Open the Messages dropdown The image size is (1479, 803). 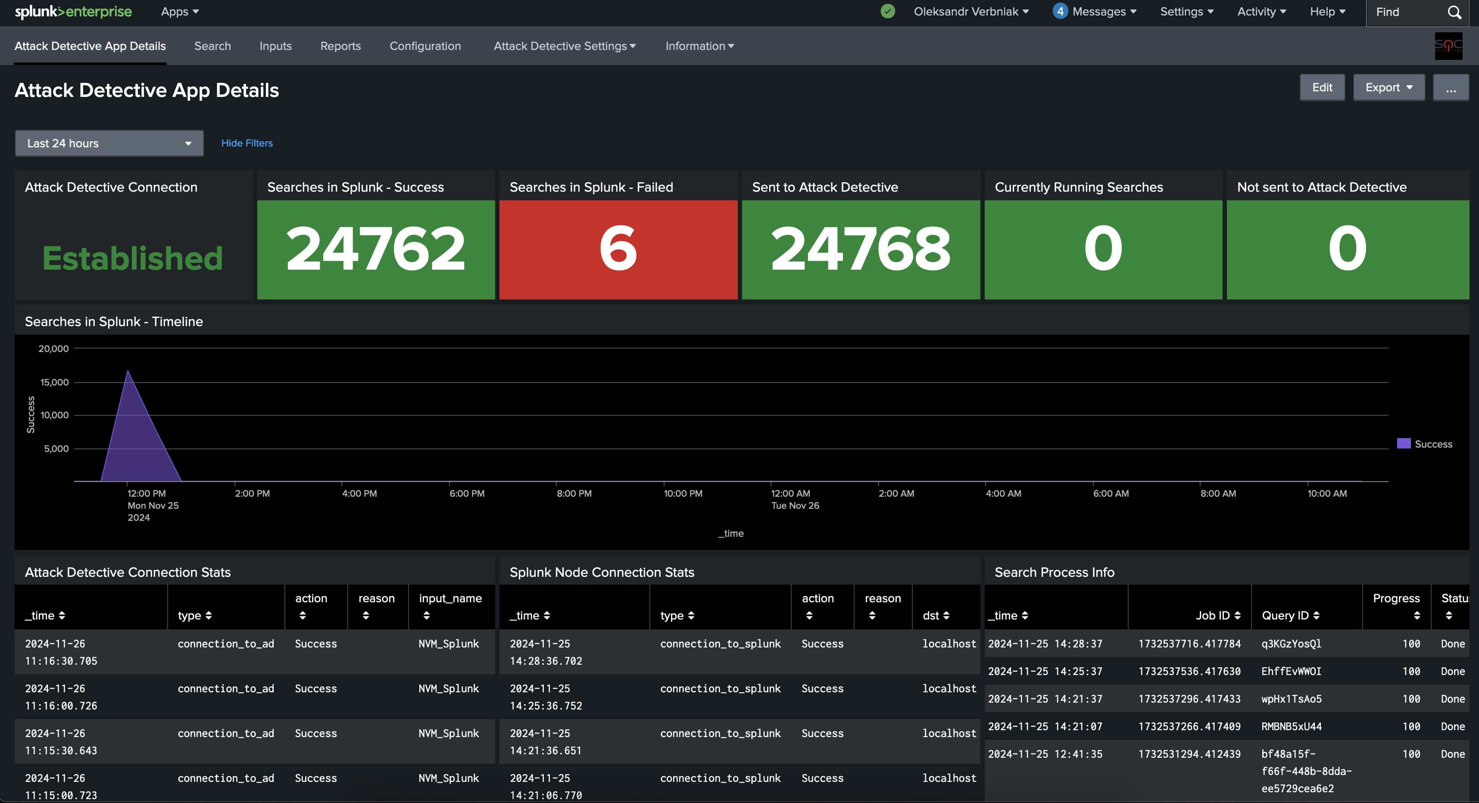[1104, 12]
